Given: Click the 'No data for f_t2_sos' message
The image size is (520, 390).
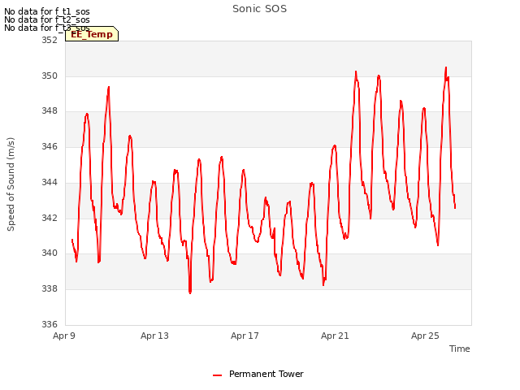Looking at the screenshot, I should pos(47,19).
